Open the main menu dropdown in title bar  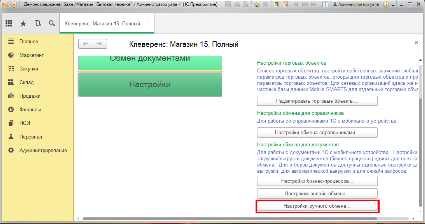[x=14, y=4]
